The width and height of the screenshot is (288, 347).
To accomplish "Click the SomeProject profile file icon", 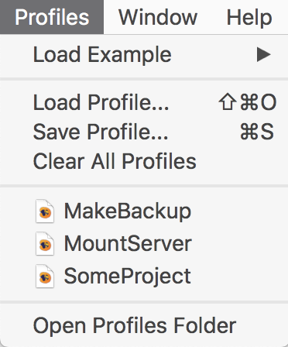I will 45,277.
